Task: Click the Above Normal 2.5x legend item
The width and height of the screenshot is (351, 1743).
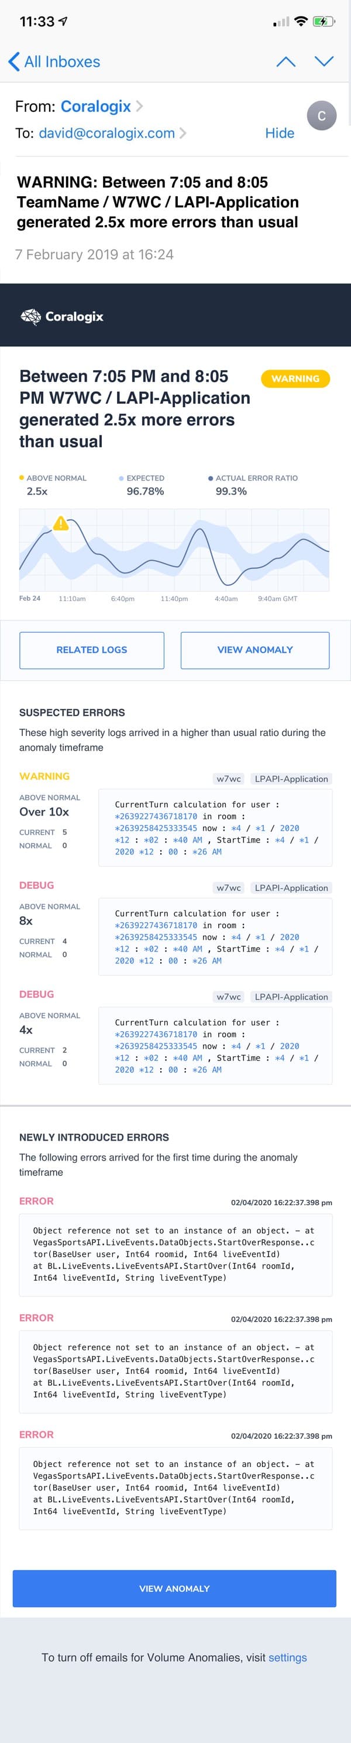Action: [53, 485]
